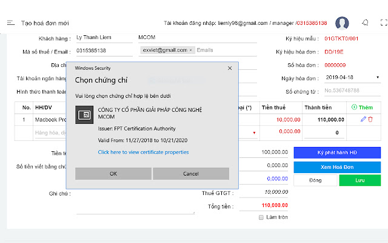Click the Ghi chú notes textarea
This screenshot has height=243, width=388.
pyautogui.click(x=136, y=201)
